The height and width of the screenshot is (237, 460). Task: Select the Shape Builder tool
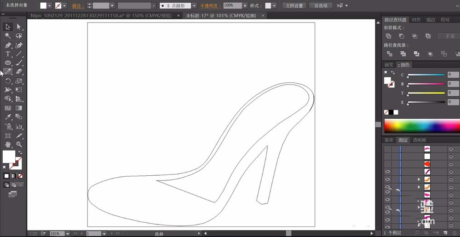tap(8, 98)
